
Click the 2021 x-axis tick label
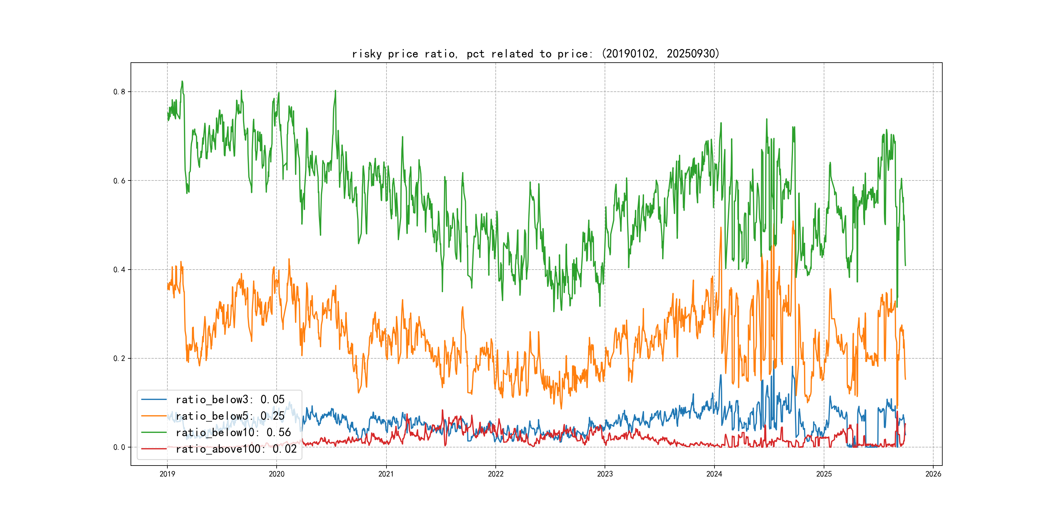(386, 474)
